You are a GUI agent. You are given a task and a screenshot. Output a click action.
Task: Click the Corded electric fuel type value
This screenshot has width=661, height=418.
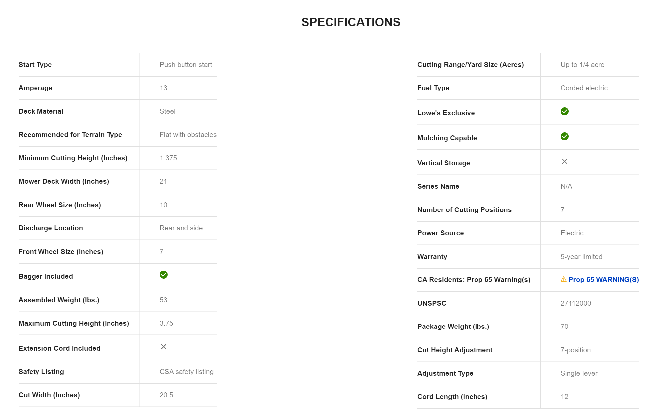coord(584,88)
